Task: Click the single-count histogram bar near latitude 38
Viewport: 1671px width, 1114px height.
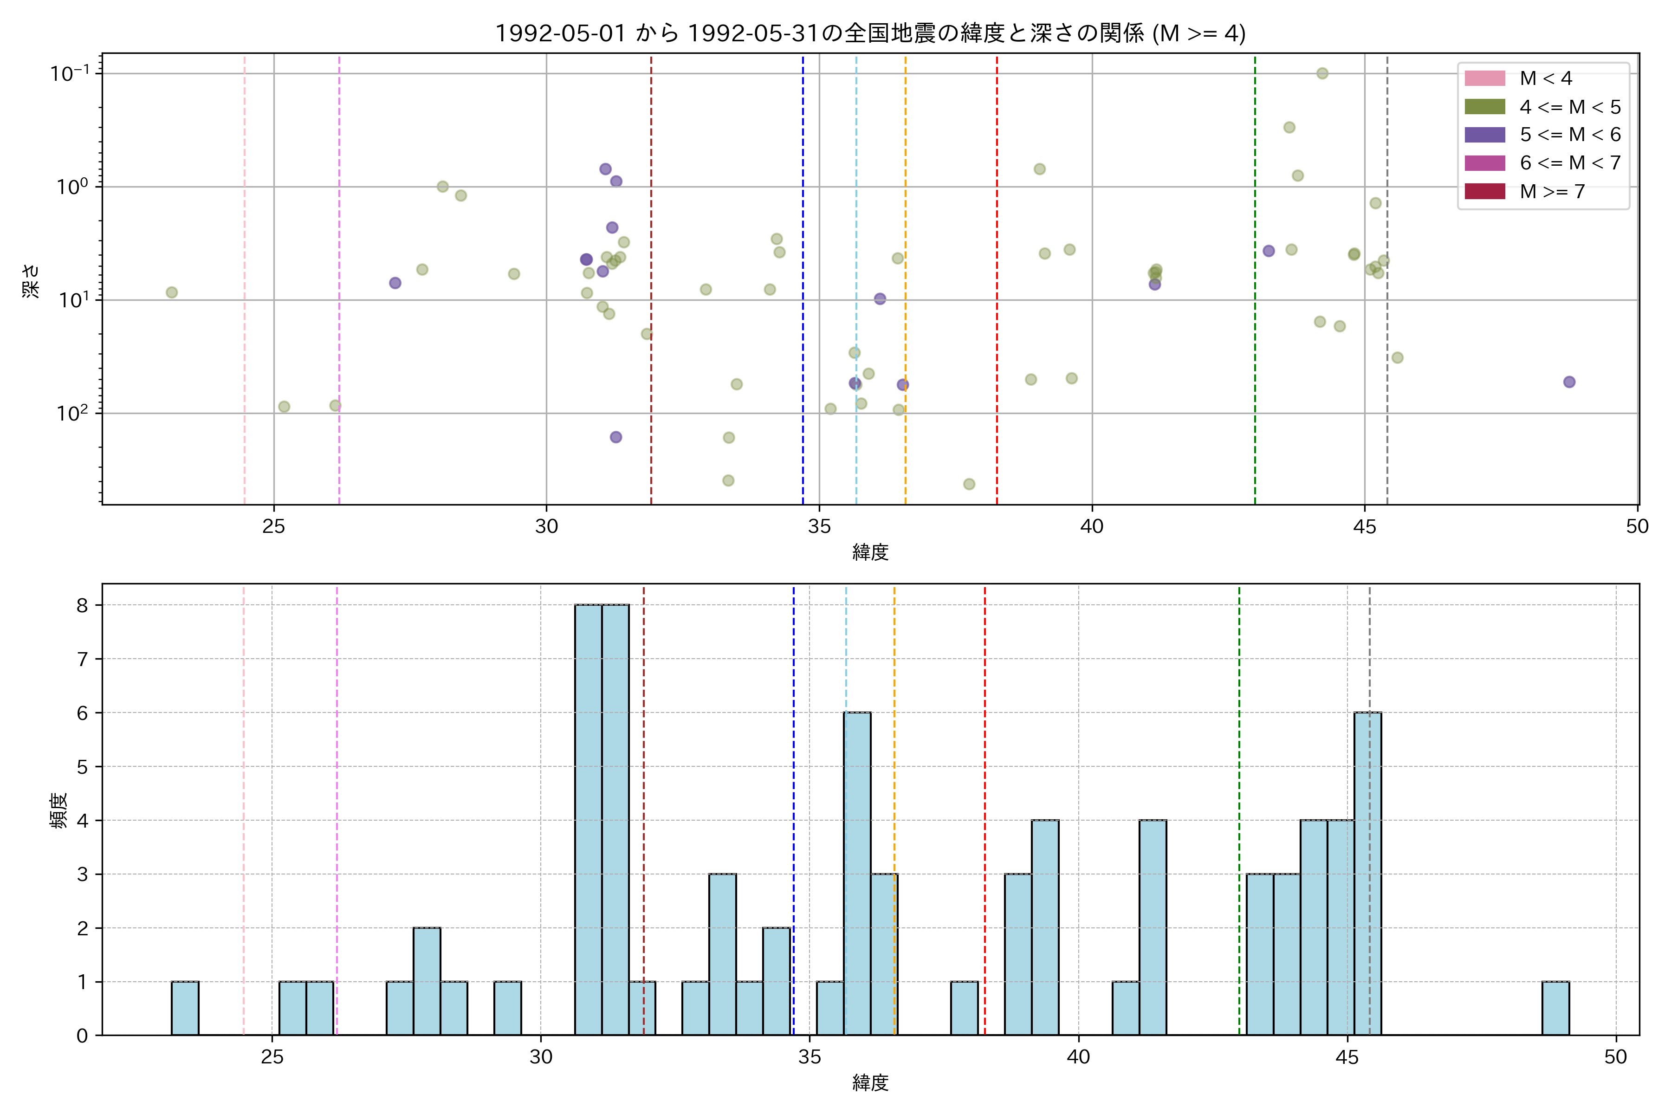Action: 964,1008
